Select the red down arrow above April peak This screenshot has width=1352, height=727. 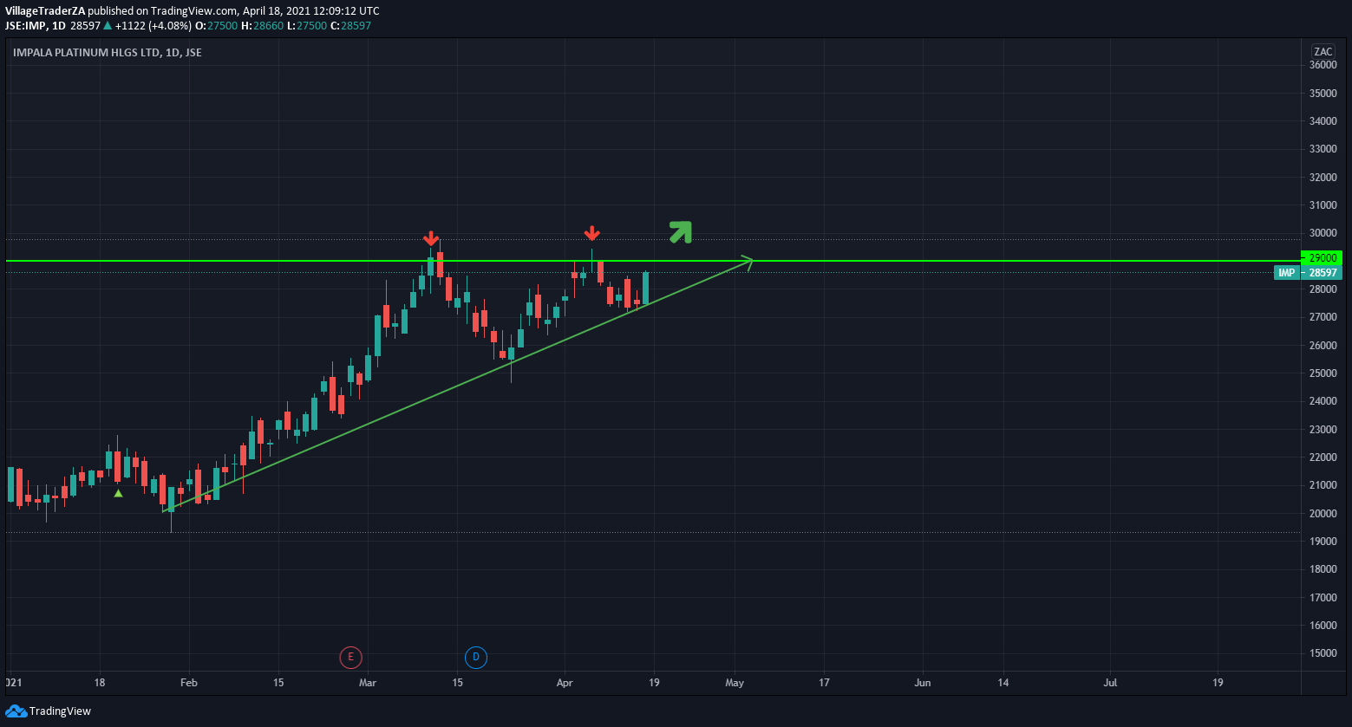(591, 234)
